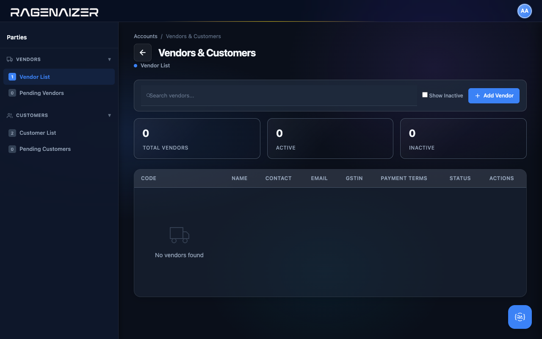The height and width of the screenshot is (339, 542).
Task: Select the Inactive stat card
Action: pyautogui.click(x=463, y=139)
